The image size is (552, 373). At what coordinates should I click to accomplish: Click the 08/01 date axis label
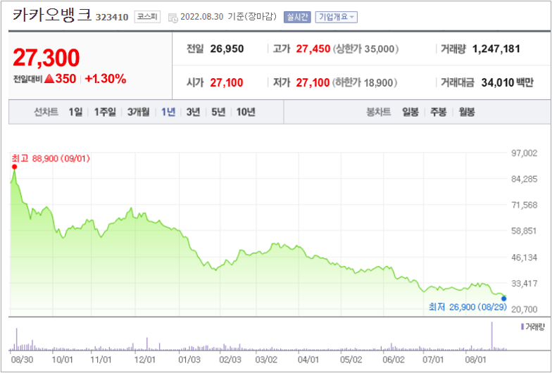coord(476,360)
